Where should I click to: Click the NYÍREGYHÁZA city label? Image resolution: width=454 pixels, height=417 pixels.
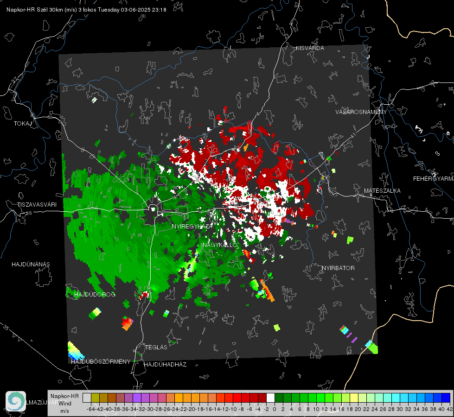tap(192, 226)
